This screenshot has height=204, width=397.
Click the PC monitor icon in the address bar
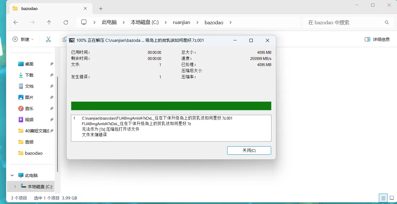tap(84, 22)
